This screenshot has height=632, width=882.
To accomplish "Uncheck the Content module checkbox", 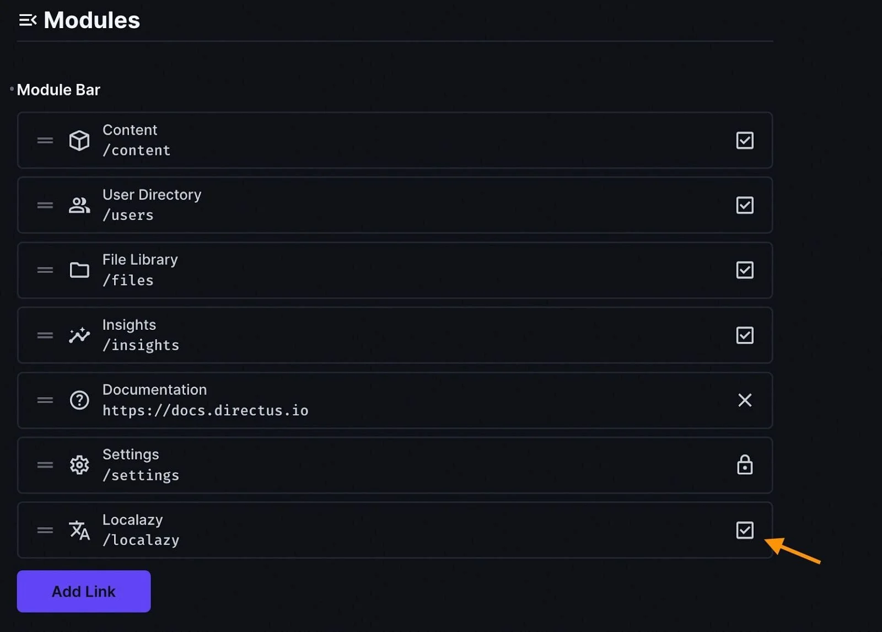I will point(745,141).
